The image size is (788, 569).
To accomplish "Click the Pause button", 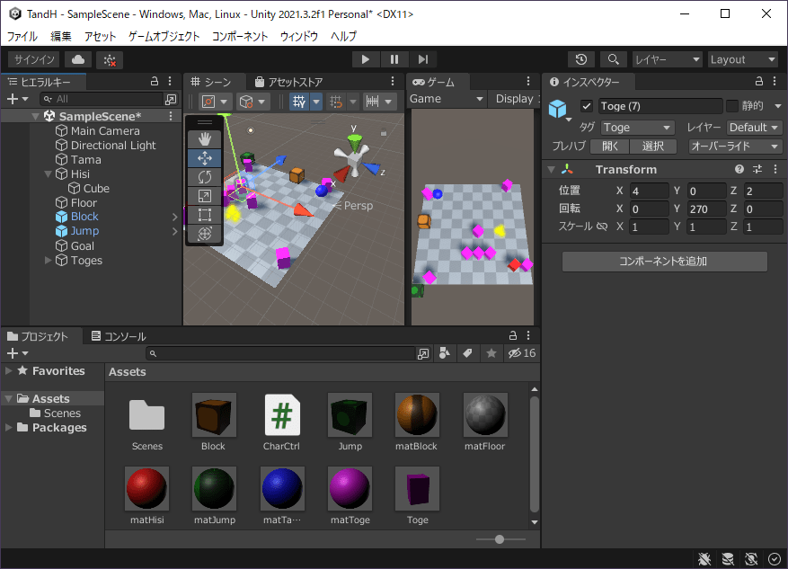I will [x=394, y=59].
